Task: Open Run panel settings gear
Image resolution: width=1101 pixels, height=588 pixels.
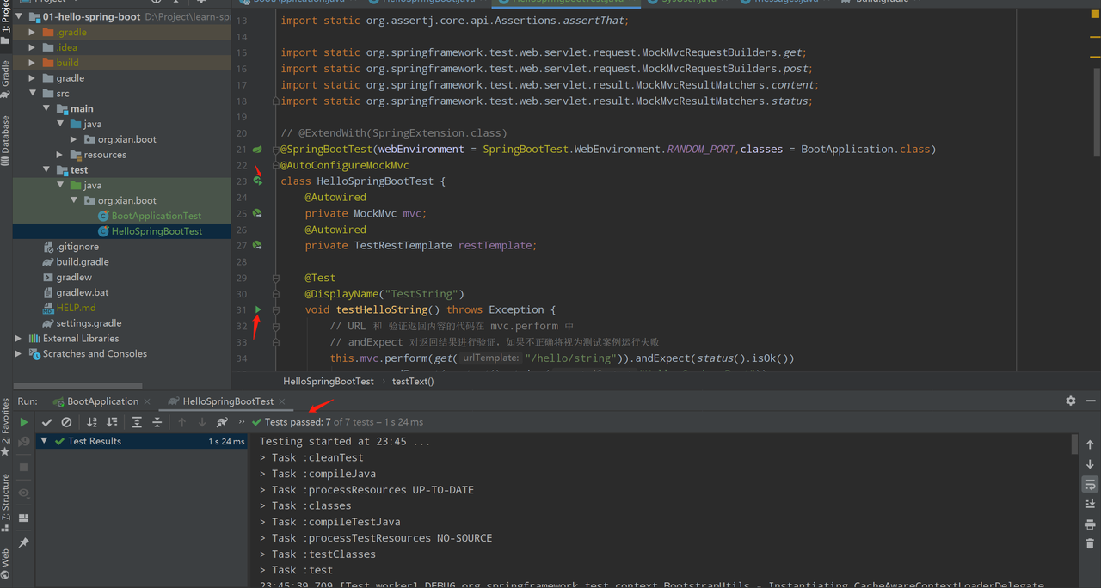Action: click(1070, 401)
